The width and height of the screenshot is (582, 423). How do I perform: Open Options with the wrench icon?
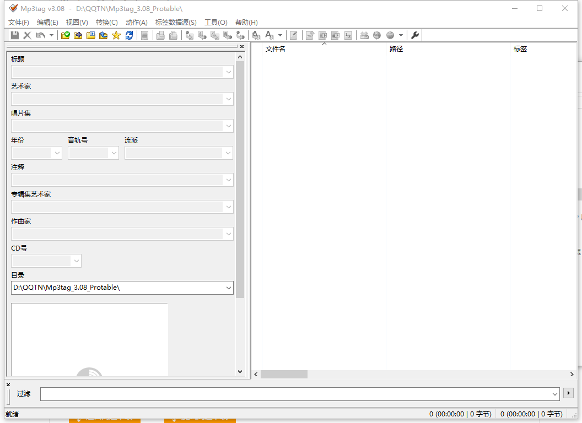coord(415,35)
